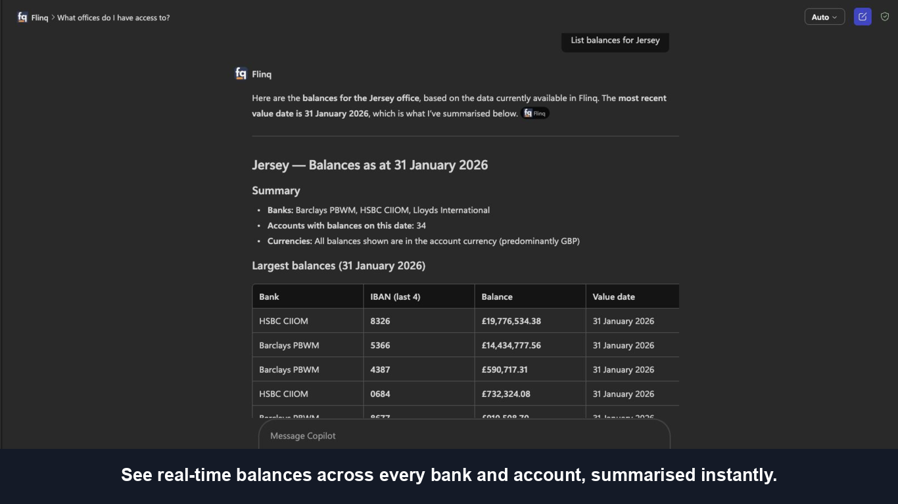Click the 'Largest balances (31 January 2026)' heading
The height and width of the screenshot is (504, 898).
(339, 266)
